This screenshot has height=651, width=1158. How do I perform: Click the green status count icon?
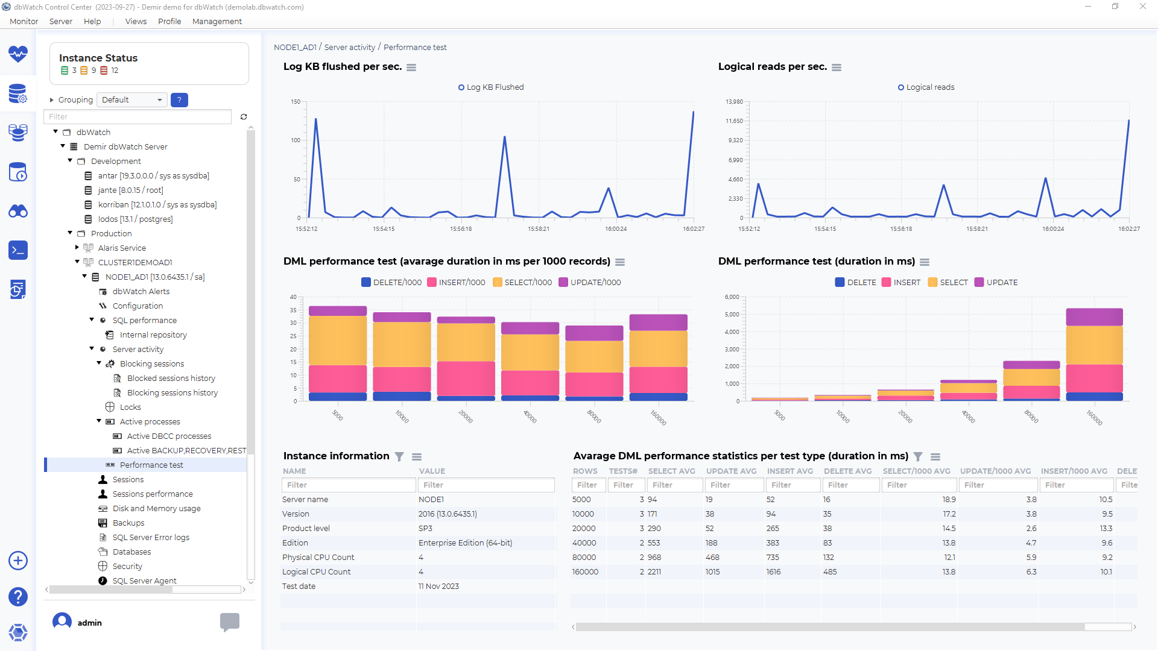click(x=65, y=71)
